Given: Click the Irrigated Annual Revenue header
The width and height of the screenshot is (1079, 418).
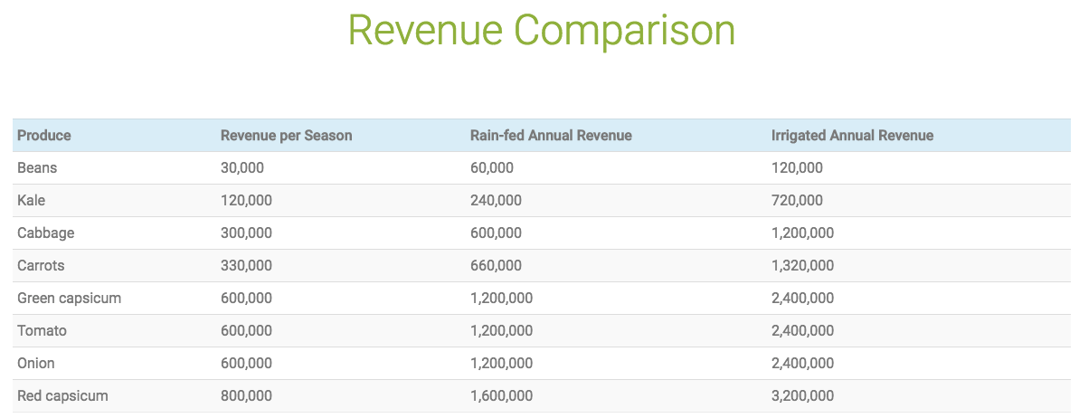Looking at the screenshot, I should point(853,136).
